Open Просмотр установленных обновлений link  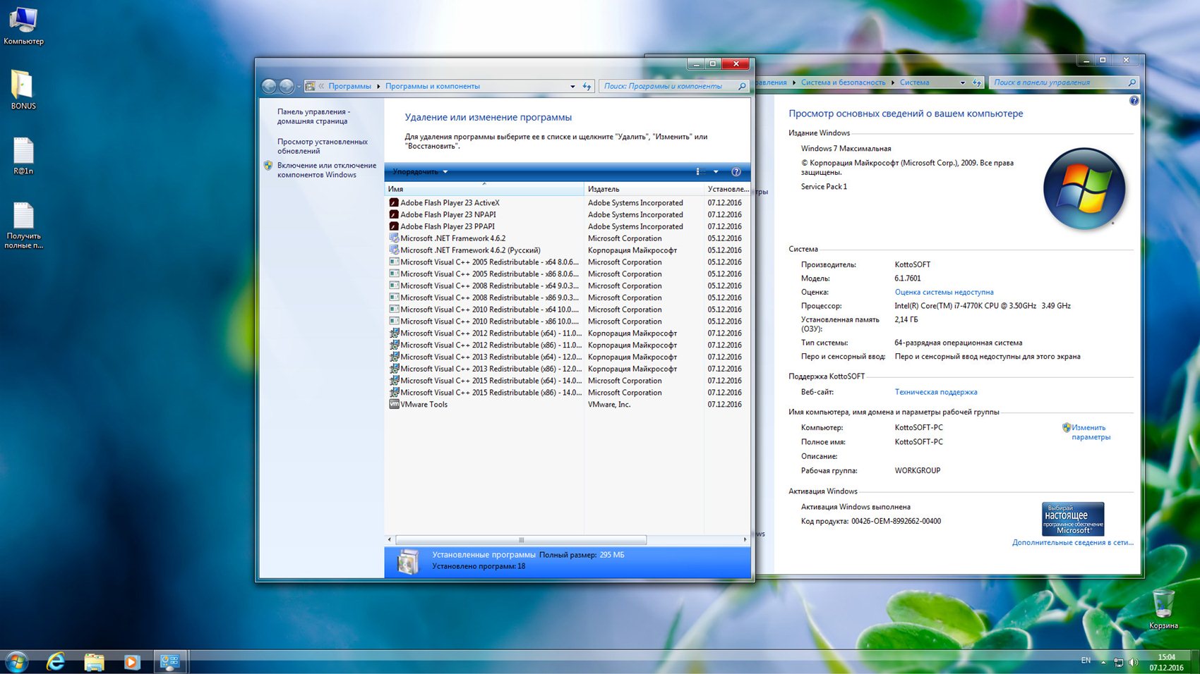(x=323, y=146)
